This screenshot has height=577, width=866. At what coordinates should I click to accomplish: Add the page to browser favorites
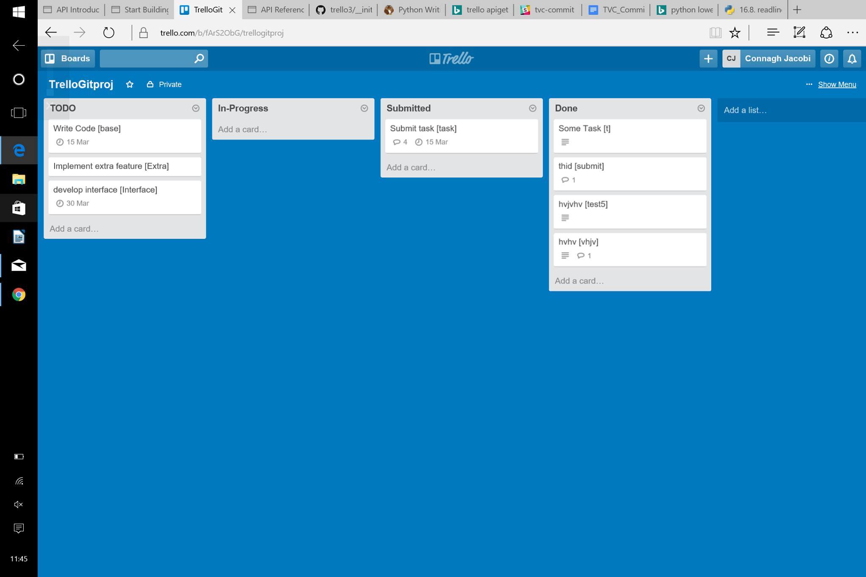tap(735, 33)
